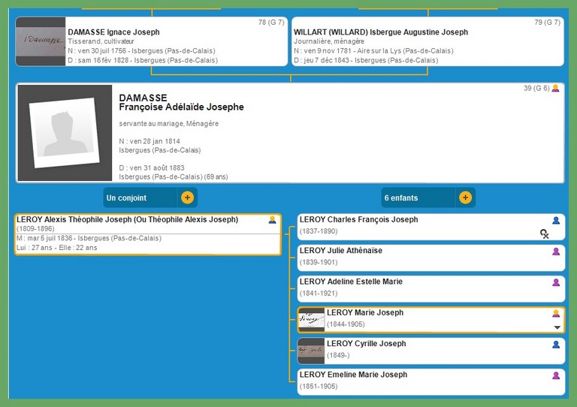Click the purple person icon on Emeline Marie Joseph
Screen dimensions: 577x407
(x=556, y=375)
